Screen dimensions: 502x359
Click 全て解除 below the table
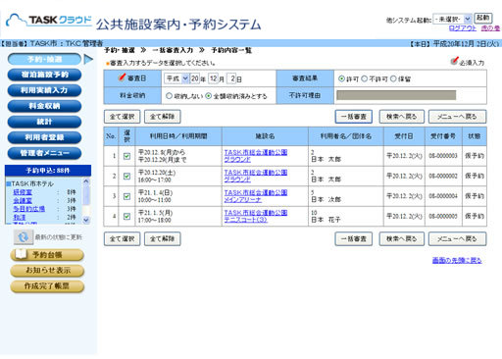click(162, 238)
